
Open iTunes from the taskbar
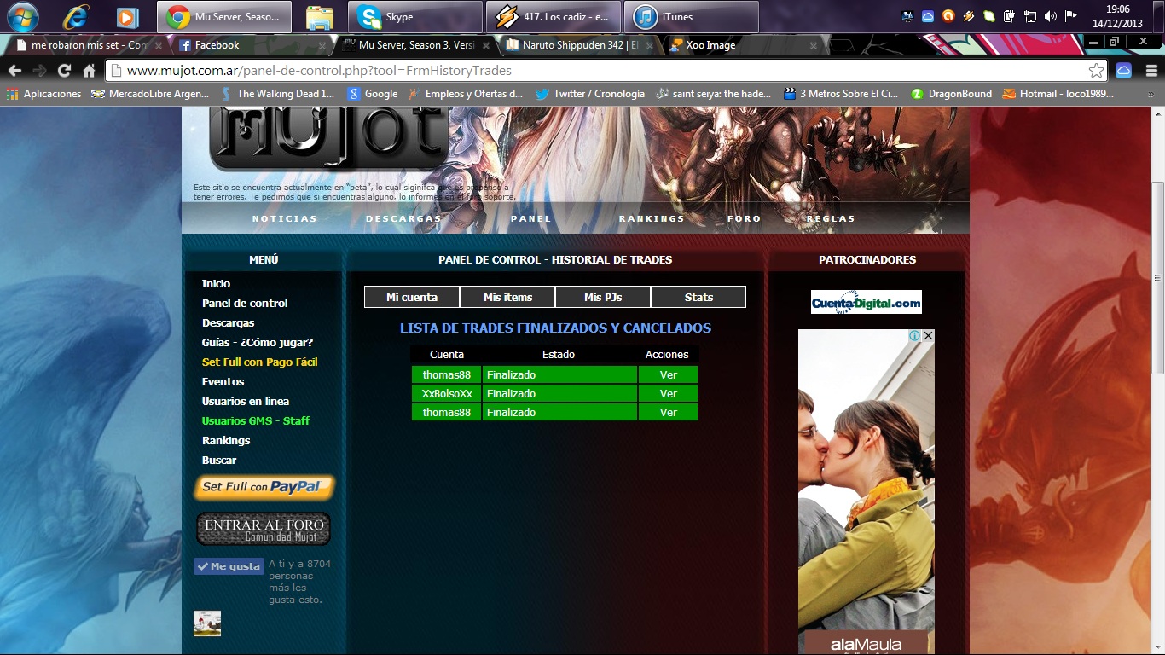click(692, 17)
